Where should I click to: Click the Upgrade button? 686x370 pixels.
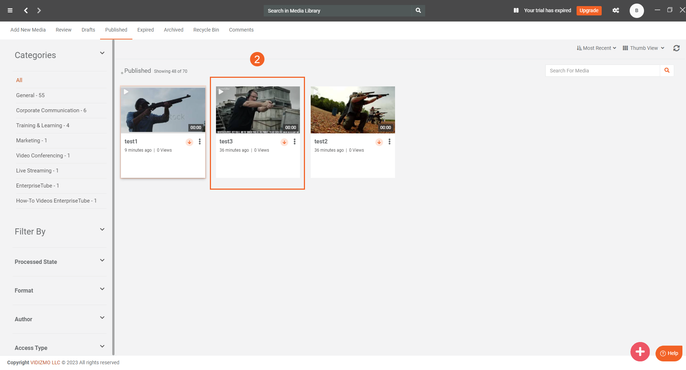point(589,10)
